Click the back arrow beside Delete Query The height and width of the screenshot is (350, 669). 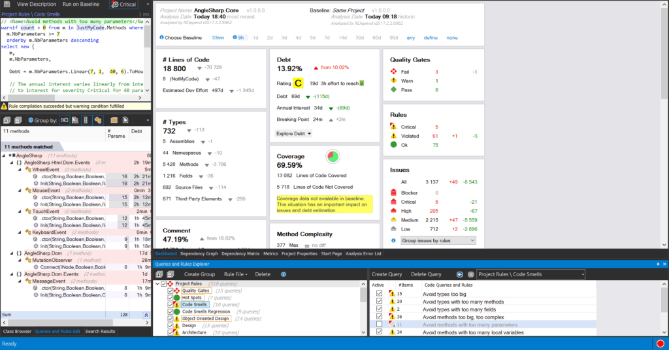(460, 274)
